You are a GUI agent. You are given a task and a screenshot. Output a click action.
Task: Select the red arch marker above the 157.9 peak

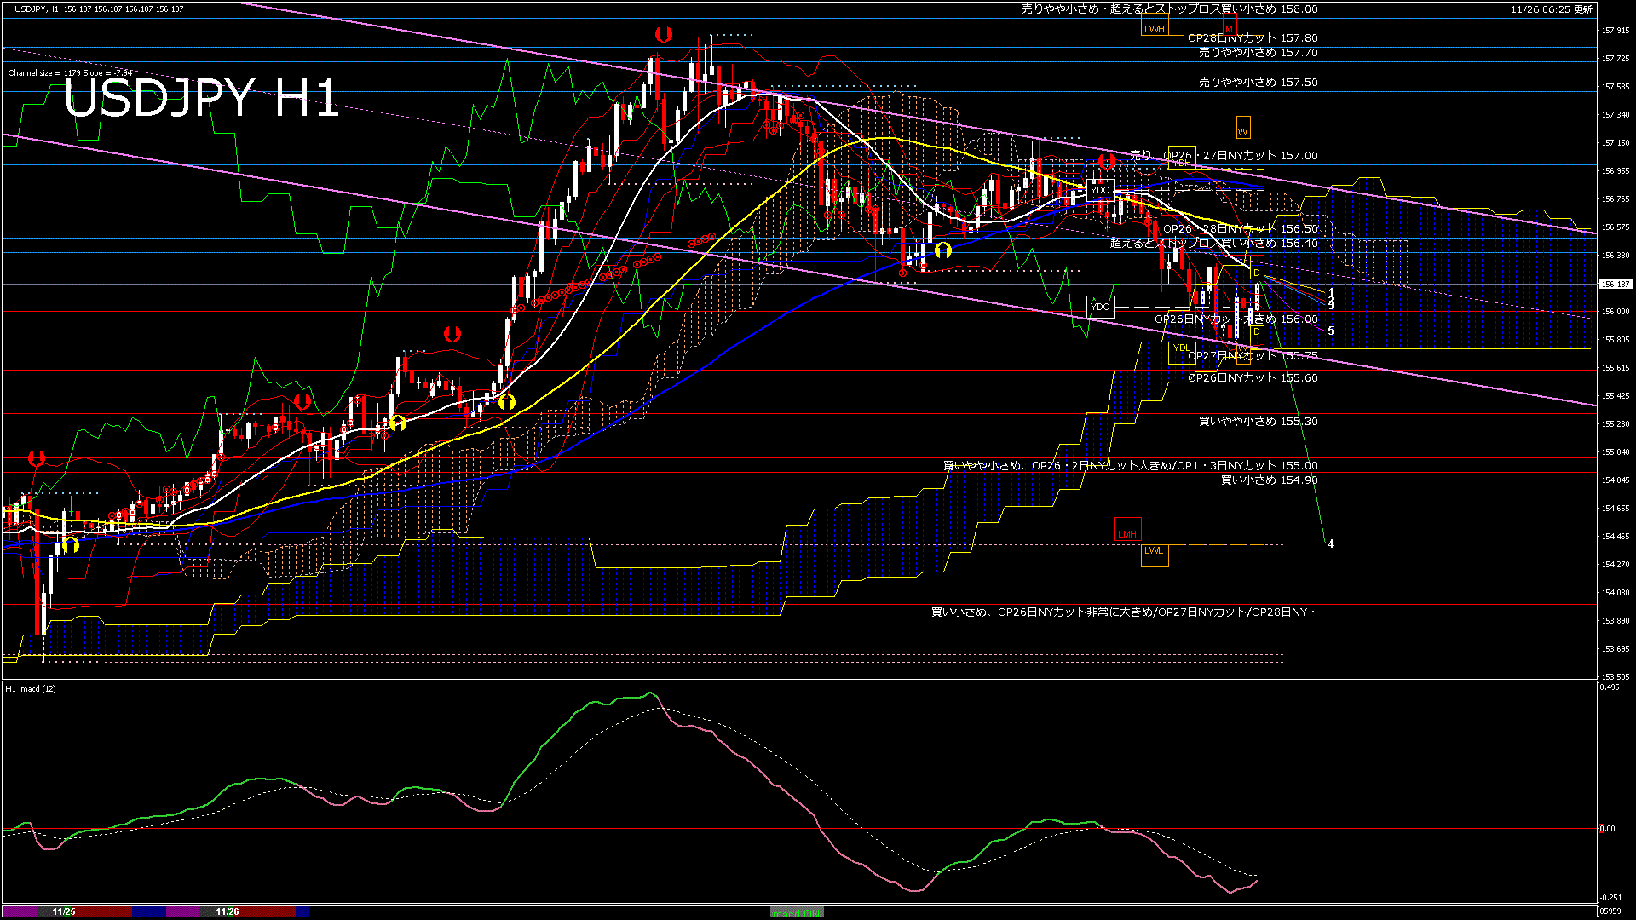coord(665,34)
